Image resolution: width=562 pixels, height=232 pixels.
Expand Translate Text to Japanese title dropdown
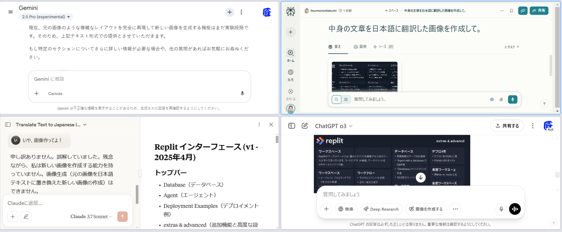tap(51, 125)
